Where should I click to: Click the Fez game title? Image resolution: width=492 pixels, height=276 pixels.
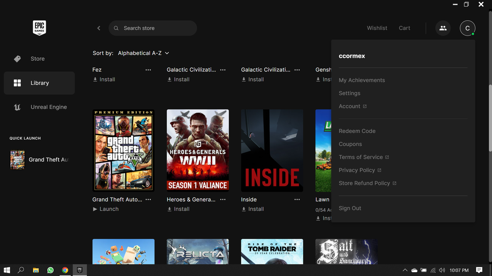point(97,70)
